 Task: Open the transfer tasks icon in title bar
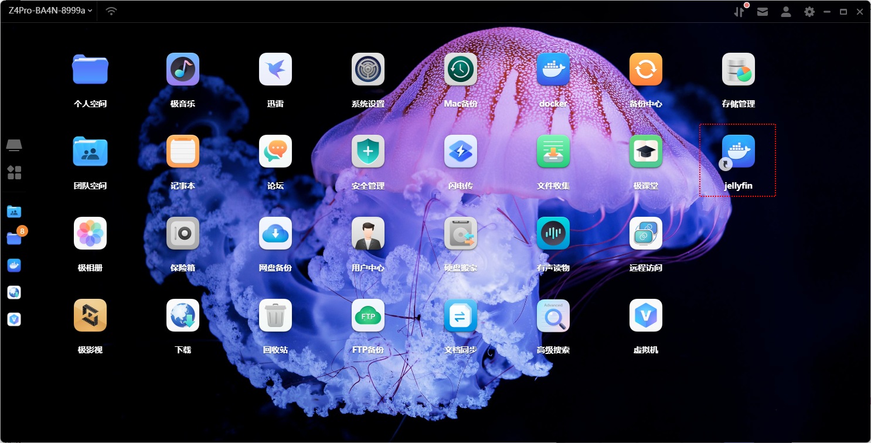740,11
